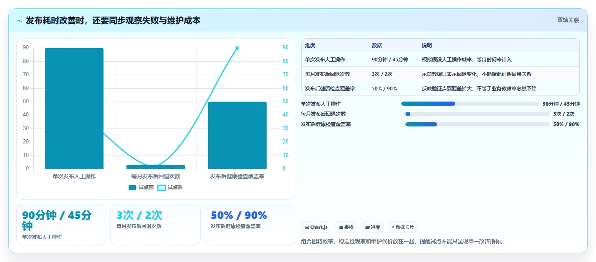The width and height of the screenshot is (596, 262).
Task: Click the 90分钟 / 45分钟 data card
Action: [61, 225]
